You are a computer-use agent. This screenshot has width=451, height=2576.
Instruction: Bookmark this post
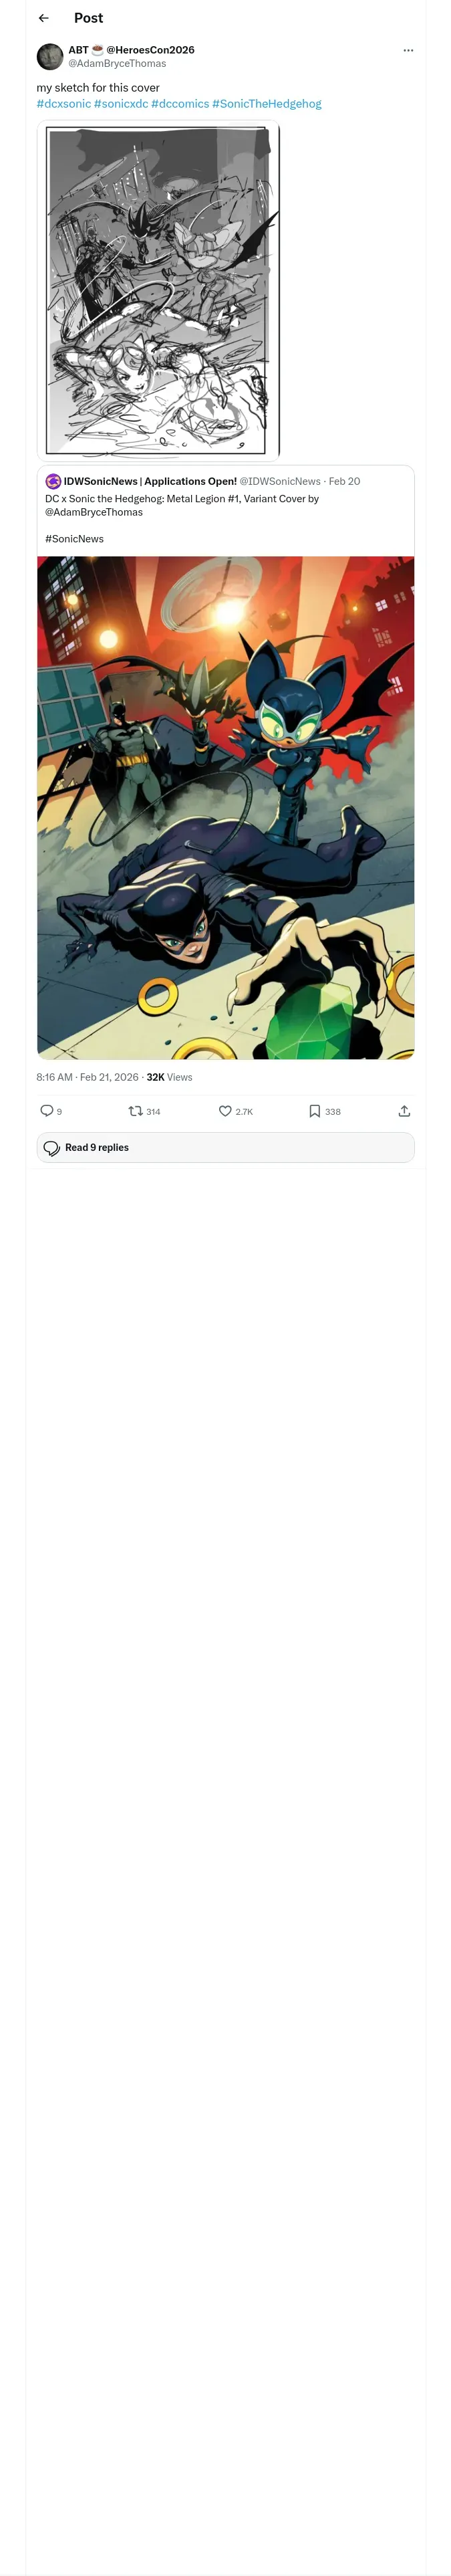pyautogui.click(x=315, y=1110)
